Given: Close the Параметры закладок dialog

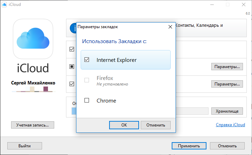Looking at the screenshot, I should click(170, 27).
